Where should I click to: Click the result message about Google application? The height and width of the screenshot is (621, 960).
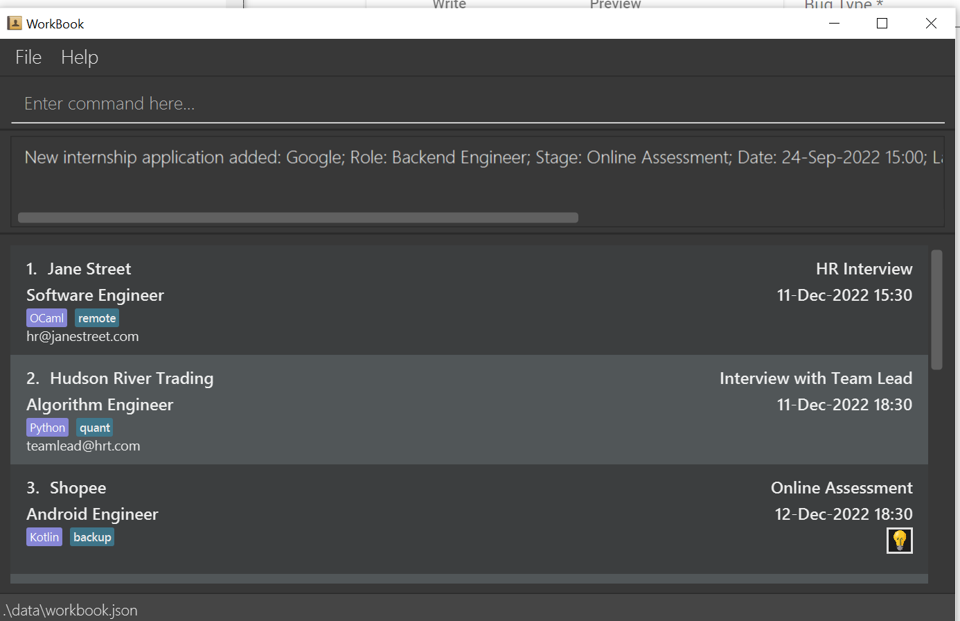click(x=483, y=158)
